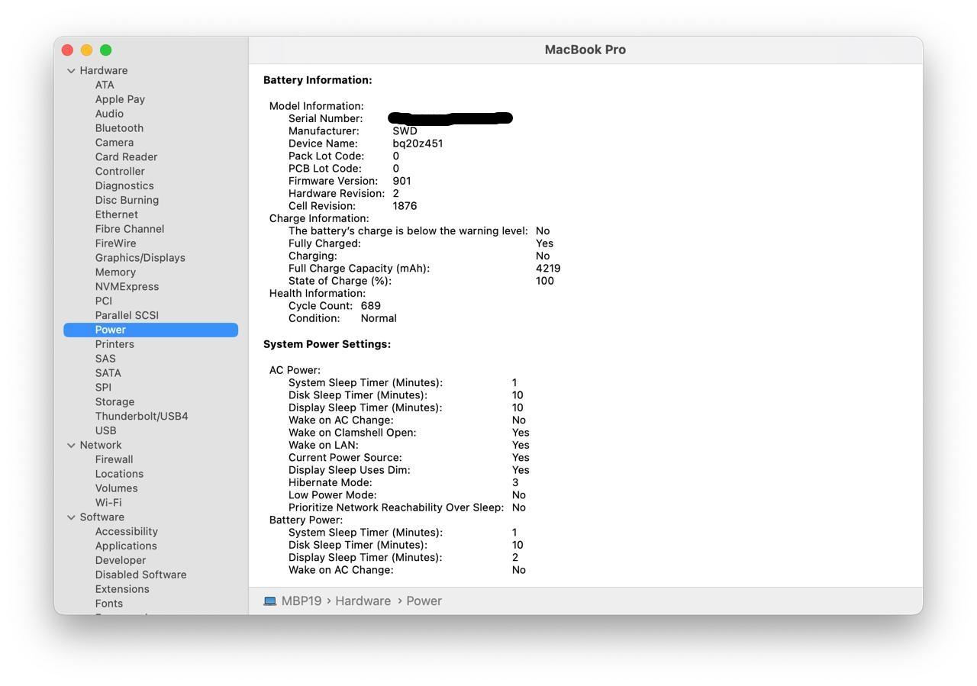Viewport: 977px width, 686px height.
Task: Select Memory in the Hardware list
Action: click(115, 272)
